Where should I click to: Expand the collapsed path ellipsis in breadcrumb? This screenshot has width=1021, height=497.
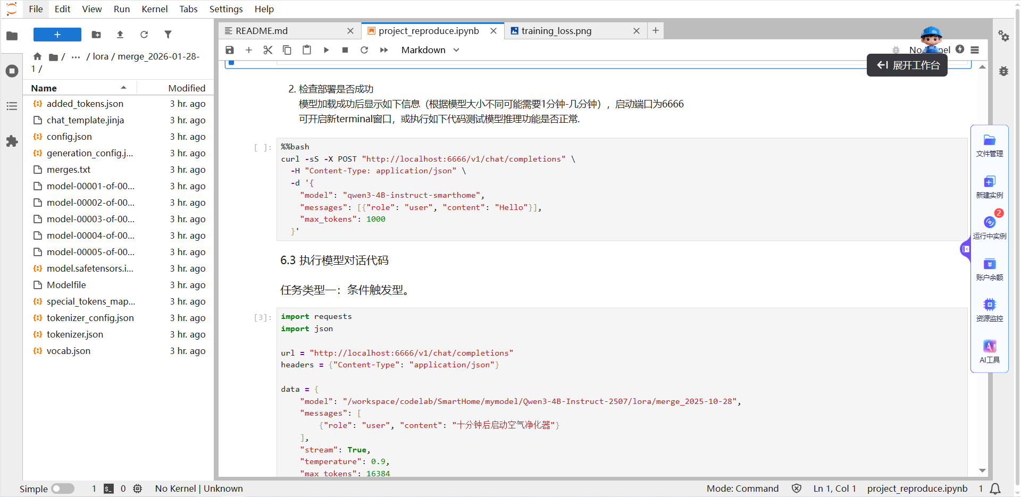[76, 56]
